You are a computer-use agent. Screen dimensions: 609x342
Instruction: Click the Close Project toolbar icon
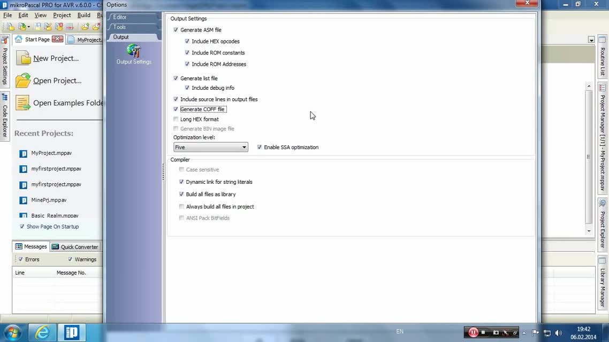[x=59, y=26]
